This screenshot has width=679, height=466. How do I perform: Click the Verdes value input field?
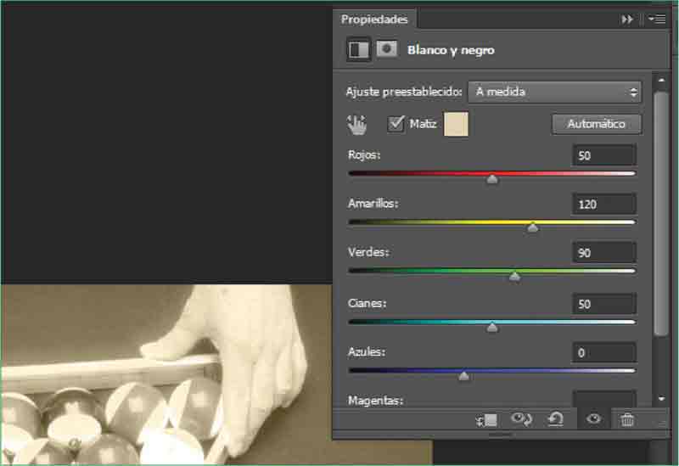click(603, 253)
